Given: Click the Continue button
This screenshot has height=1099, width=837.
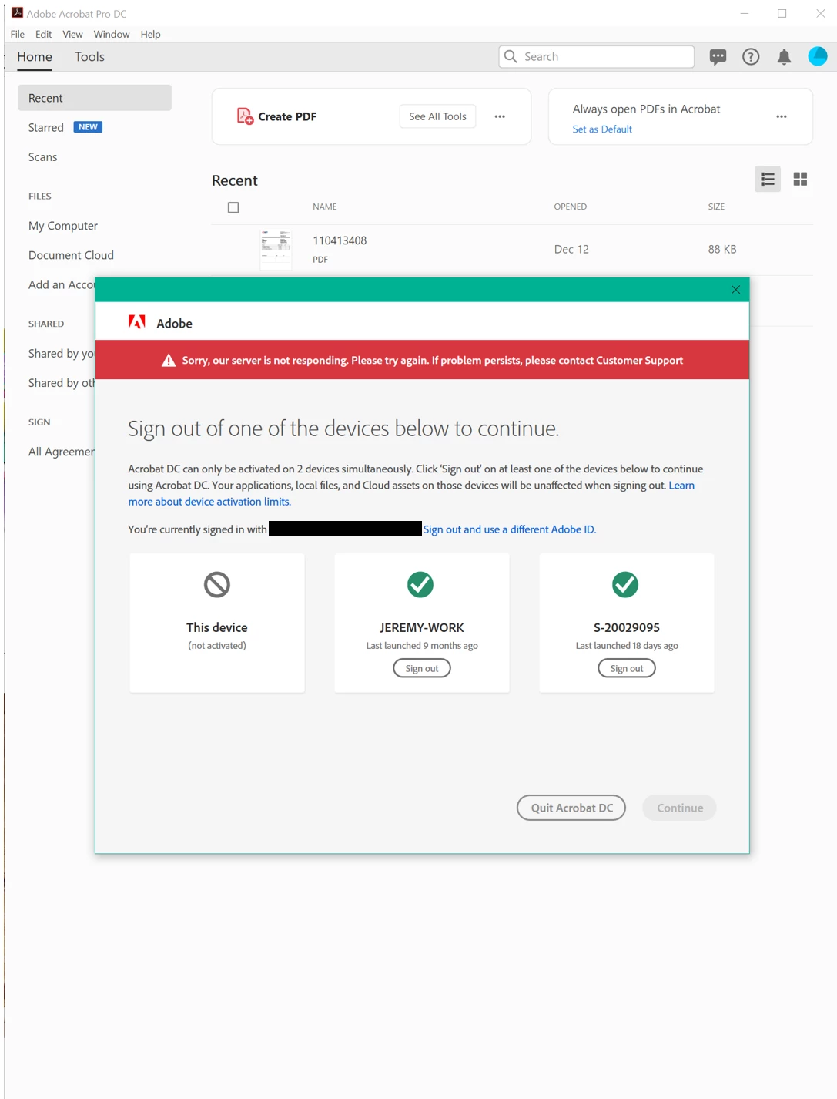Looking at the screenshot, I should 679,808.
